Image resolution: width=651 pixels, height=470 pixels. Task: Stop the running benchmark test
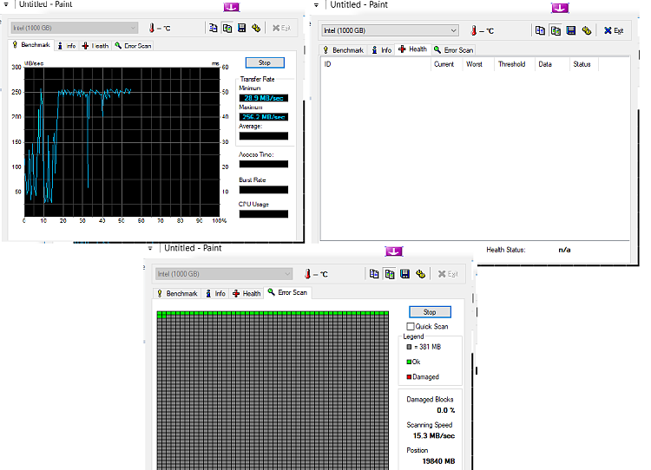tap(265, 62)
